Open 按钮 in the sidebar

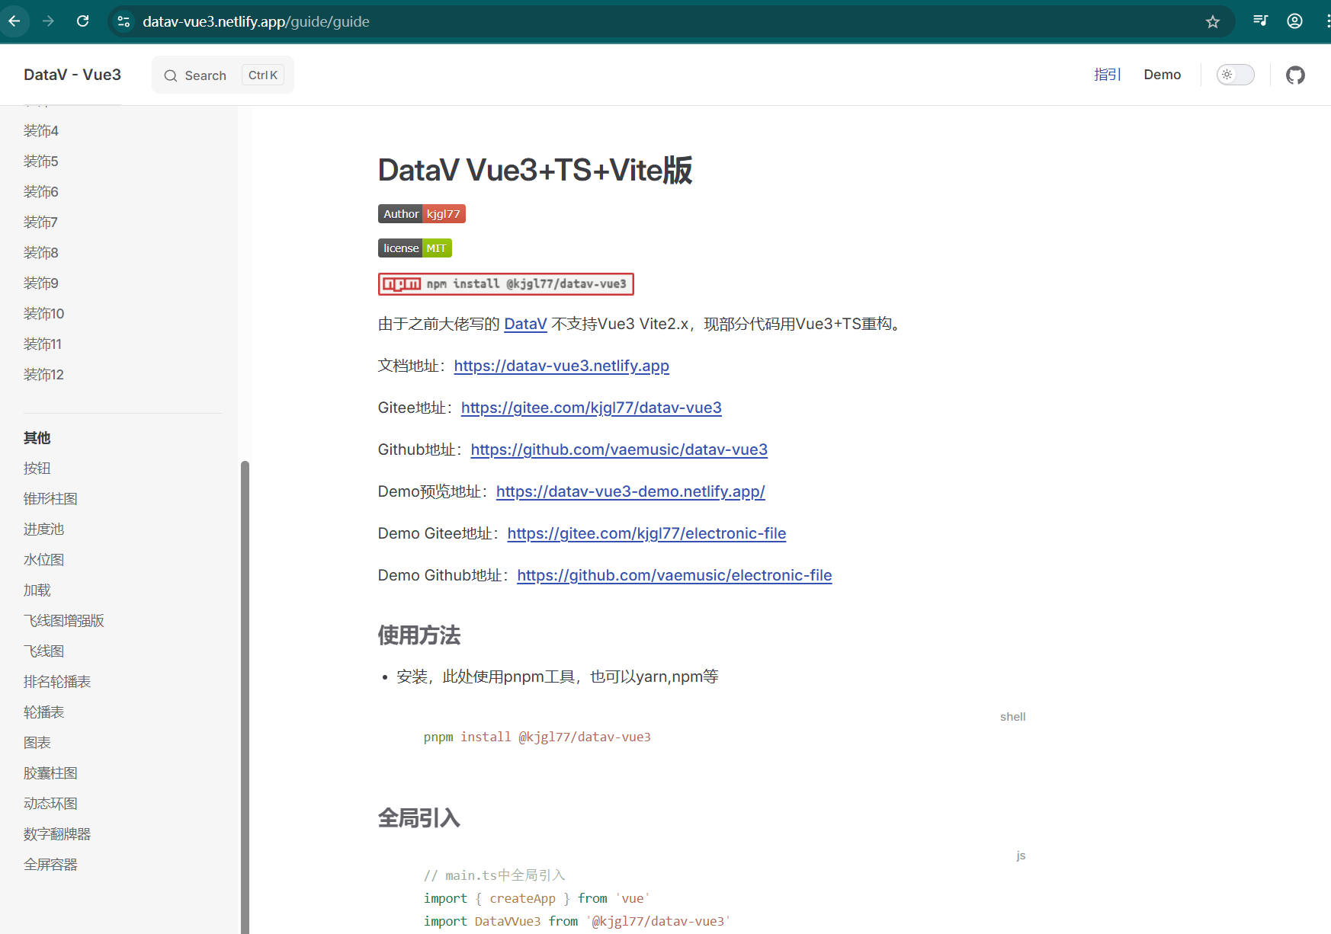click(x=37, y=469)
